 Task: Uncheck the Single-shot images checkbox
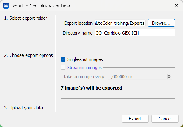coord(63,59)
